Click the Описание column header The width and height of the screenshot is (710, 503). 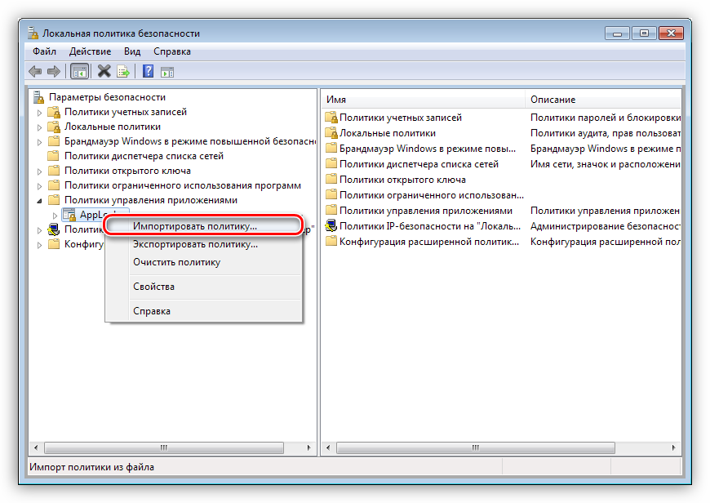tap(604, 100)
